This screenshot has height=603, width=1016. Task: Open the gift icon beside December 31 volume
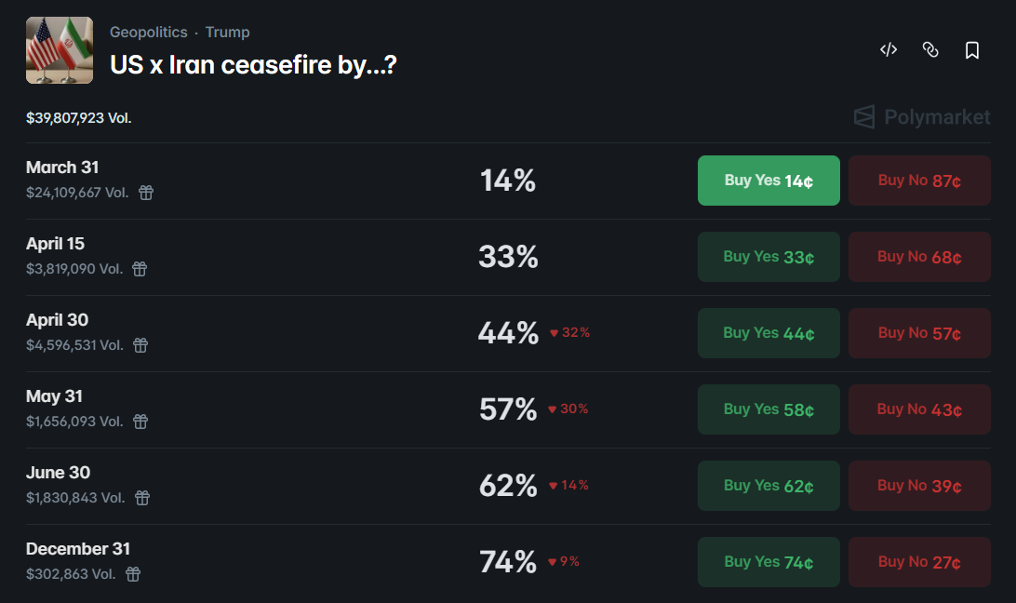[x=131, y=574]
